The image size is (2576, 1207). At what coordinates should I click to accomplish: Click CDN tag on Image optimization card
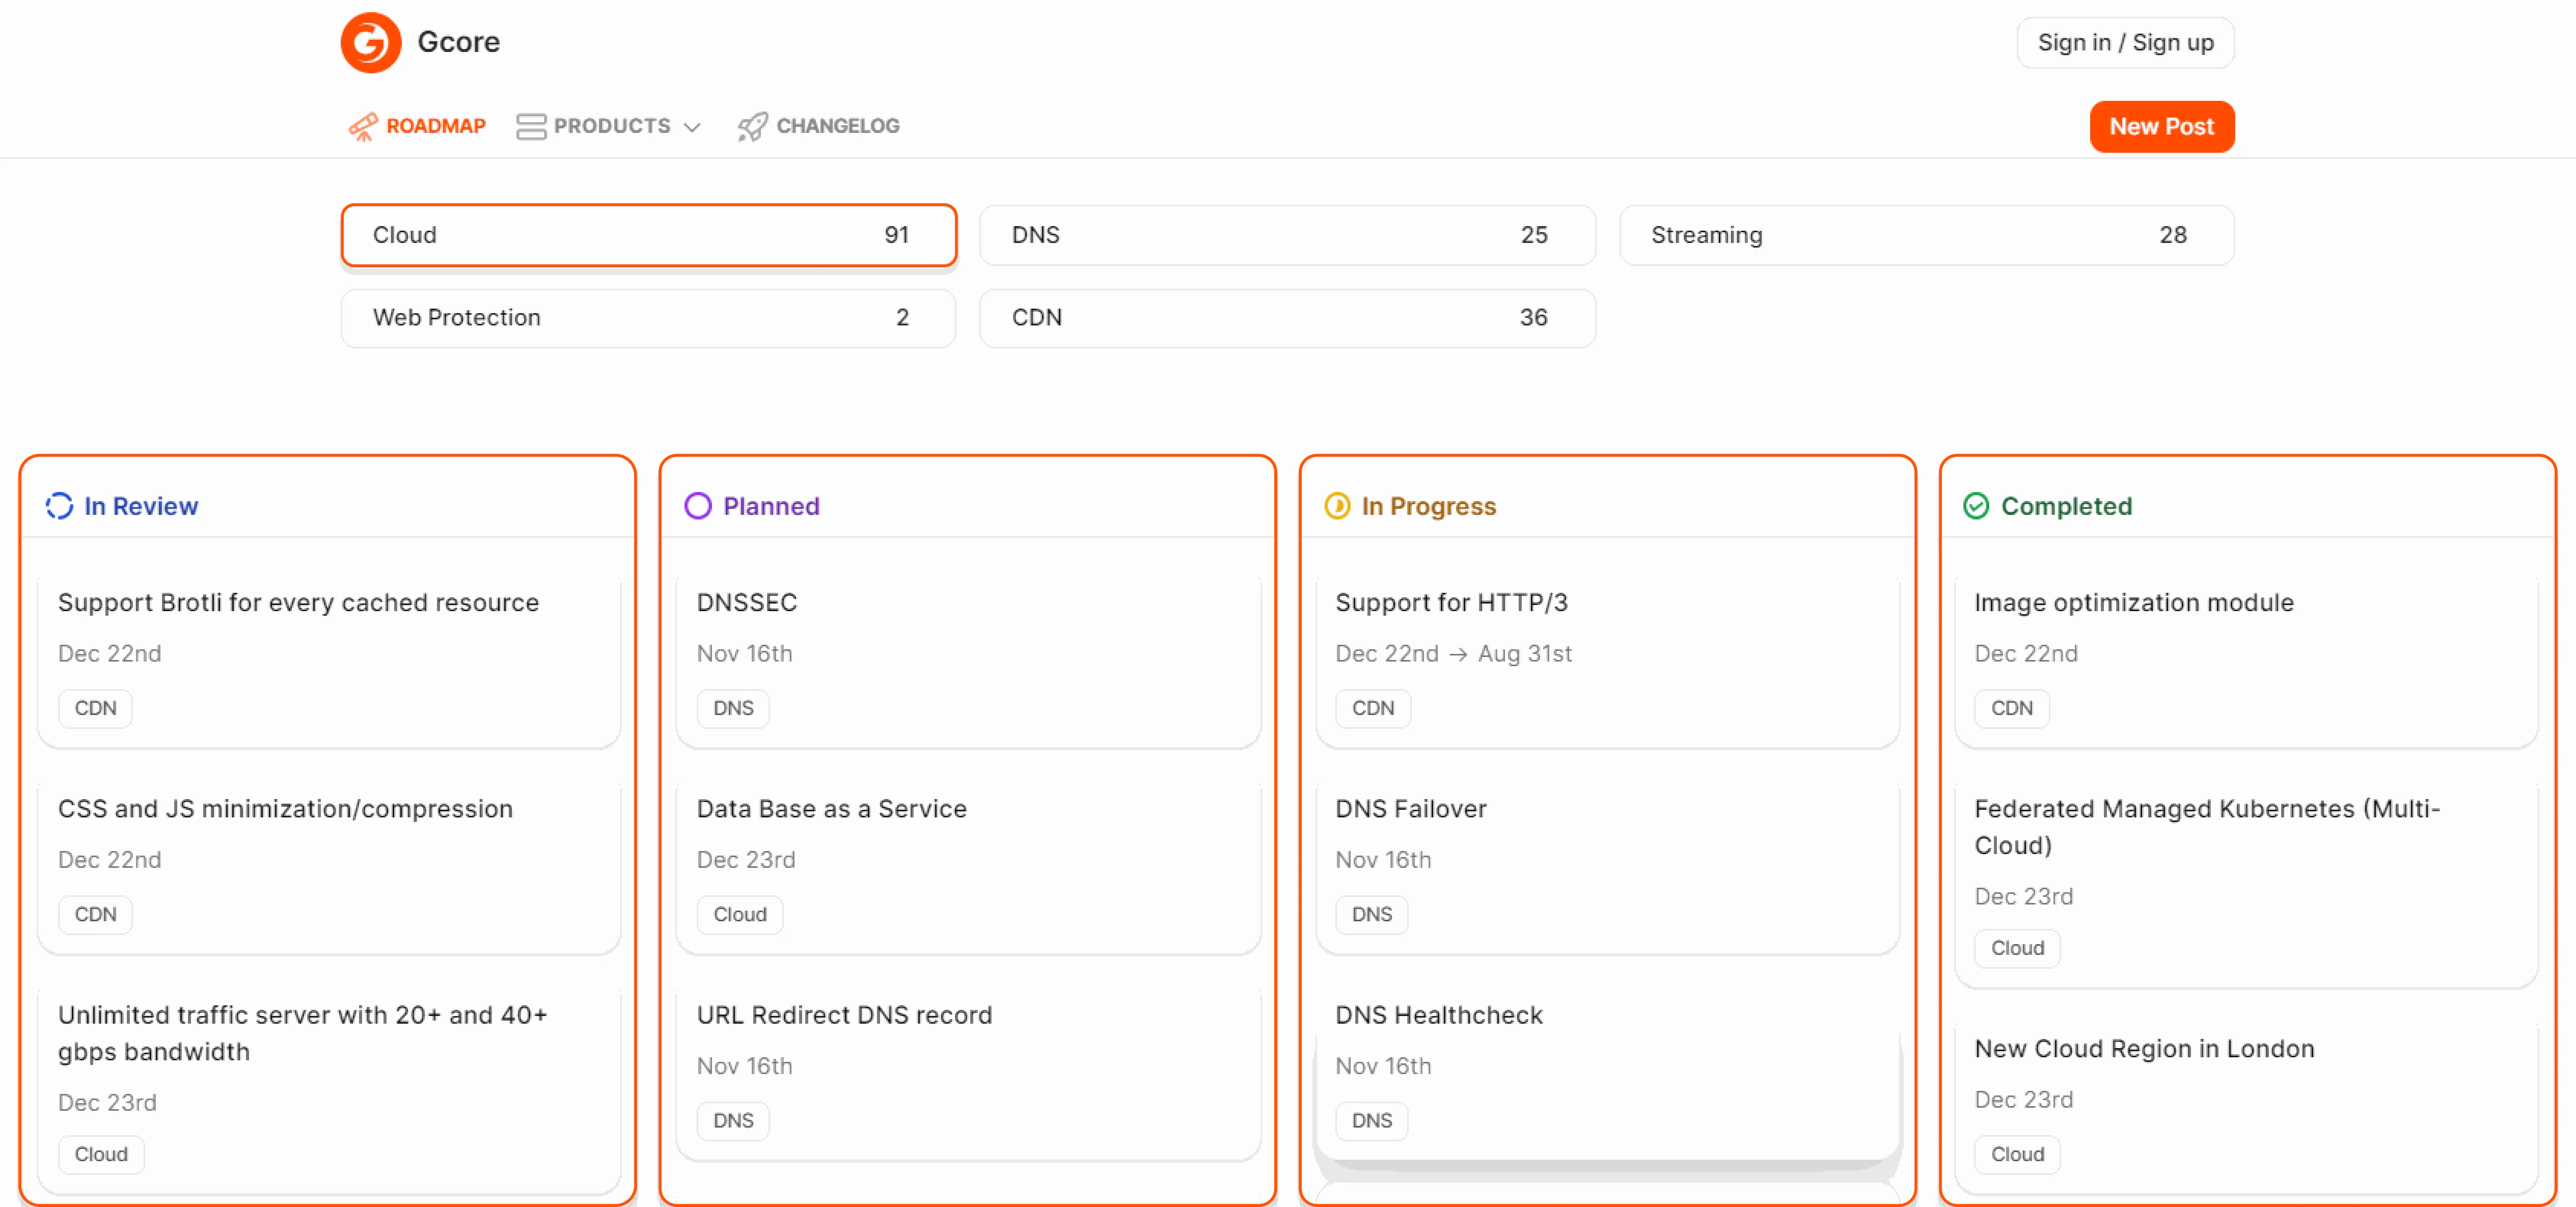(x=2012, y=708)
